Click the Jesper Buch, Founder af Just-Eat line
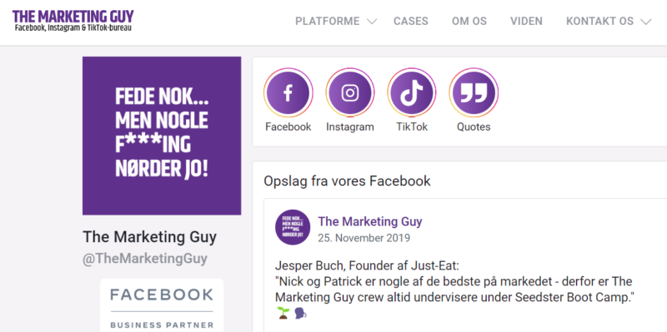667x332 pixels. click(x=367, y=266)
